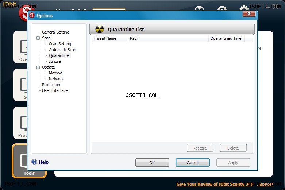Viewport: 285px width, 190px height.
Task: Open the Scan tab in main window
Action: [20, 85]
